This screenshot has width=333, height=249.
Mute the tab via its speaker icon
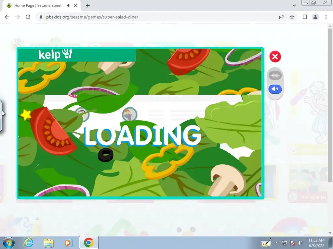pyautogui.click(x=68, y=6)
